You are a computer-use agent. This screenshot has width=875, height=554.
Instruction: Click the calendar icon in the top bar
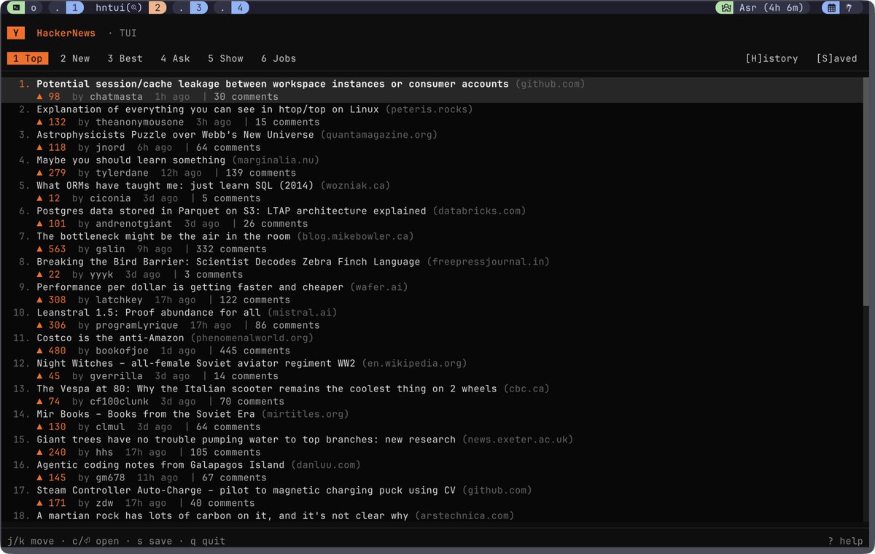coord(831,8)
